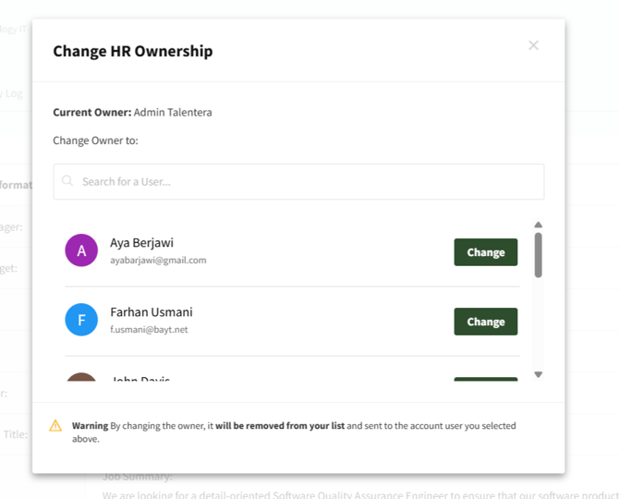Click the f.usmani@bayt.net email address
This screenshot has width=619, height=499.
pos(149,330)
